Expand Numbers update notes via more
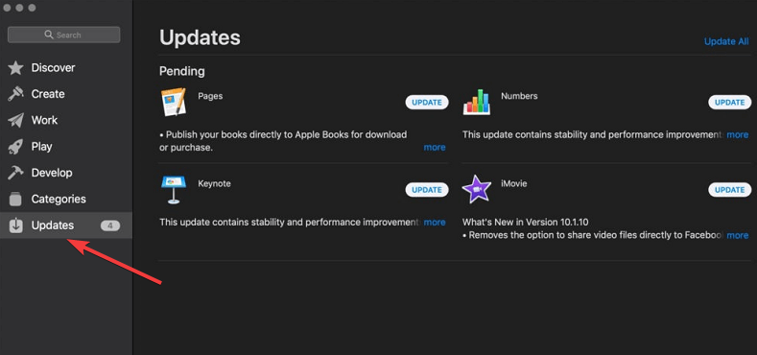757x355 pixels. [738, 134]
